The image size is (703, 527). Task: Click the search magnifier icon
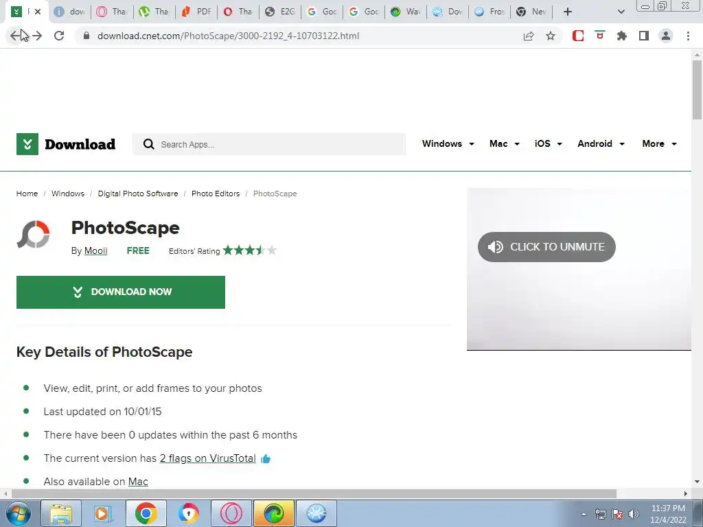pyautogui.click(x=148, y=144)
